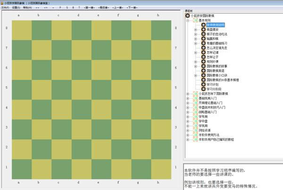
Task: Click folder icon of 学残局
Action: (195, 126)
